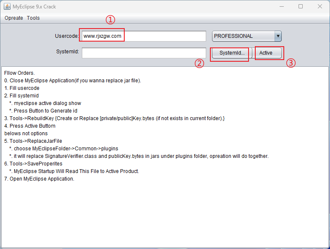
Task: Click the 'Usercode:' label
Action: [67, 36]
